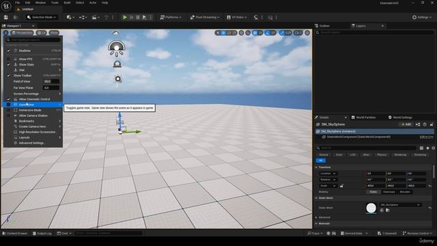The image size is (437, 246).
Task: Choose High Resolution Screenshot menu entry
Action: pyautogui.click(x=33, y=132)
